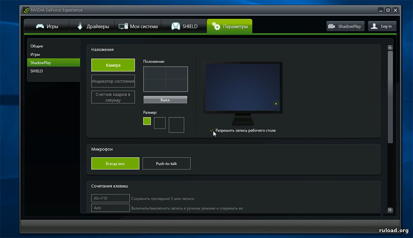Viewport: 413px width, 238px height.
Task: Select ShadowPlay in the sidebar
Action: pyautogui.click(x=53, y=62)
